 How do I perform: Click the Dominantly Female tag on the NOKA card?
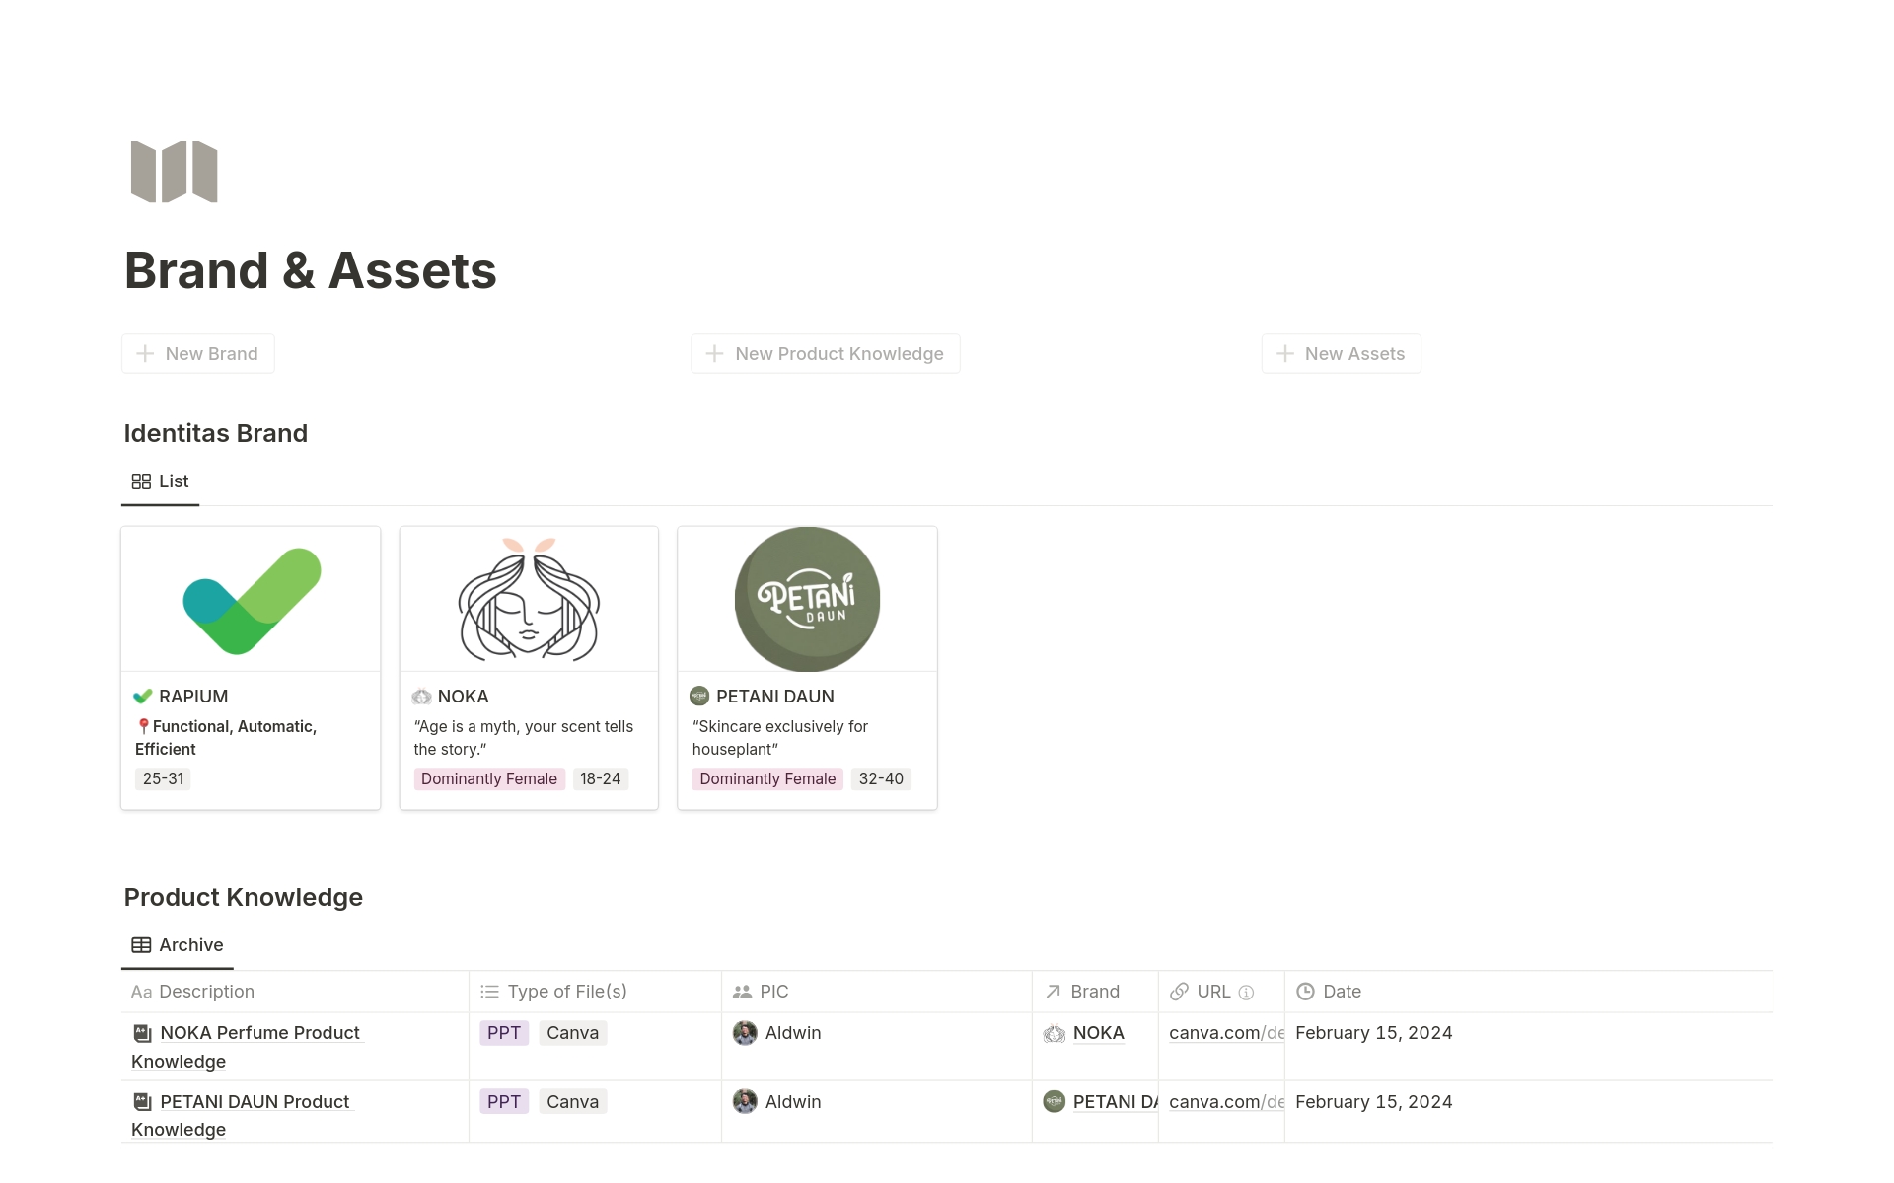(488, 778)
